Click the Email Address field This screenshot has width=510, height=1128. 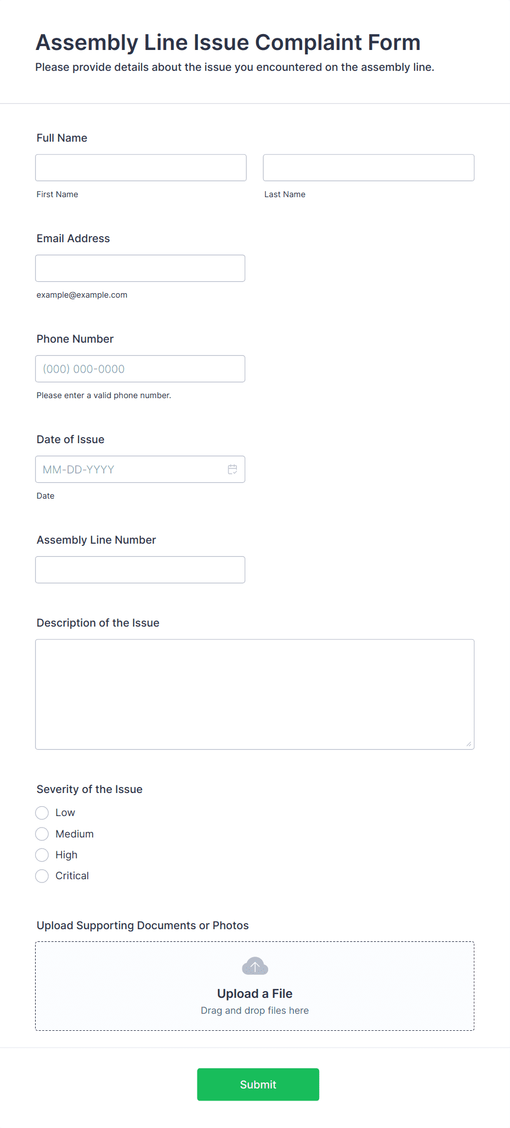click(x=140, y=268)
